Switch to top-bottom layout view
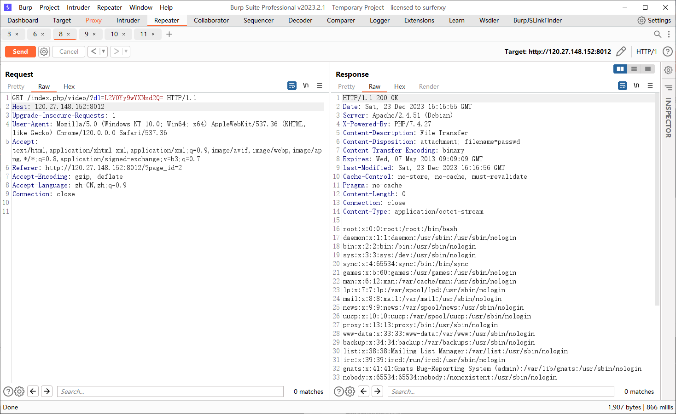The width and height of the screenshot is (676, 414). 634,69
